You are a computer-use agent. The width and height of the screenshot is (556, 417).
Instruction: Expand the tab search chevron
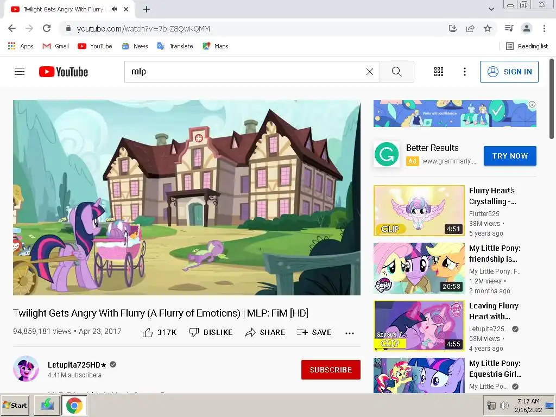click(491, 9)
